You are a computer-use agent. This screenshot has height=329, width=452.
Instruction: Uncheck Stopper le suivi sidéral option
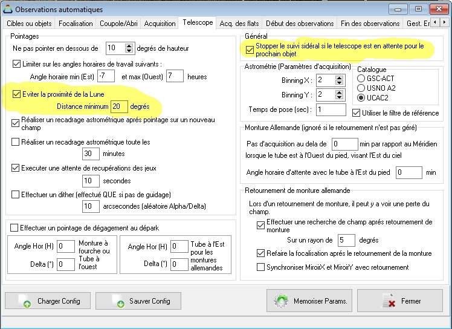250,50
